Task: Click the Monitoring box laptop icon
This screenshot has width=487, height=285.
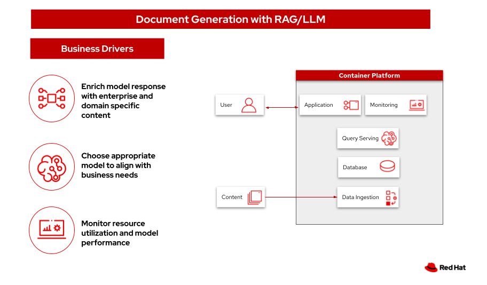Action: coord(417,105)
